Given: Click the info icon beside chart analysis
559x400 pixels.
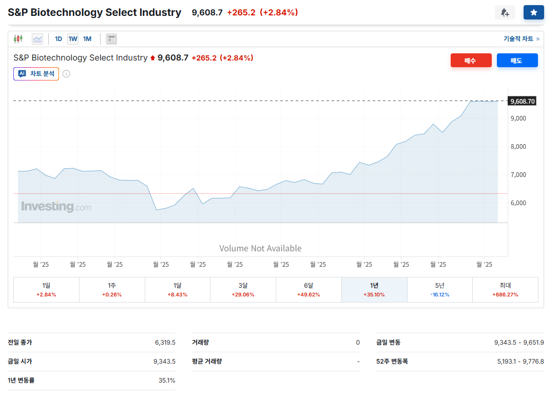Looking at the screenshot, I should point(66,74).
